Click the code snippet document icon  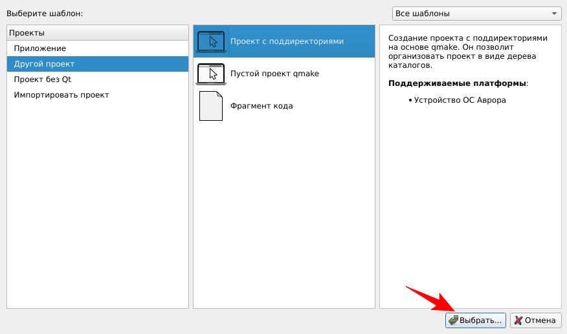pos(211,106)
